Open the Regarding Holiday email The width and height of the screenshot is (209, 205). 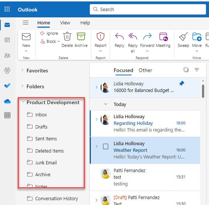(x=145, y=123)
